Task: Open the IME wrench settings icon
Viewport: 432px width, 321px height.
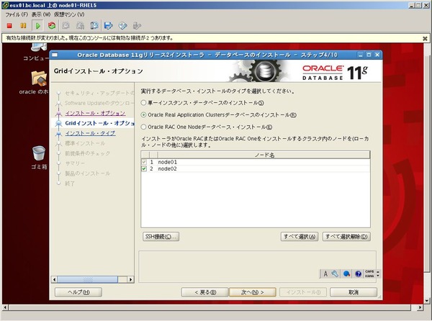Action: [335, 273]
